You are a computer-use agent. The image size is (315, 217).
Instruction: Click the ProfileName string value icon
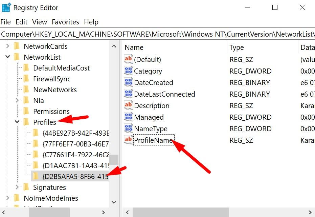(128, 140)
